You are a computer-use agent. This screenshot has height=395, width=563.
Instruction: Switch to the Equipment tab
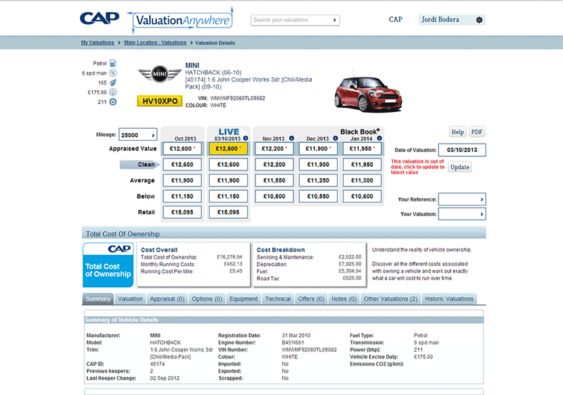(x=243, y=299)
